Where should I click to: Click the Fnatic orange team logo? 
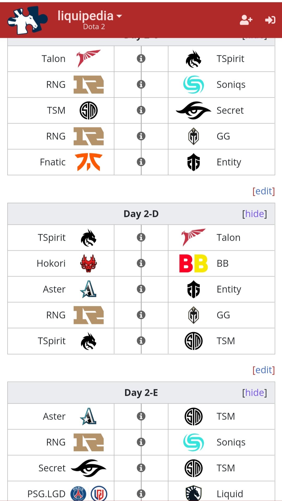click(x=89, y=162)
